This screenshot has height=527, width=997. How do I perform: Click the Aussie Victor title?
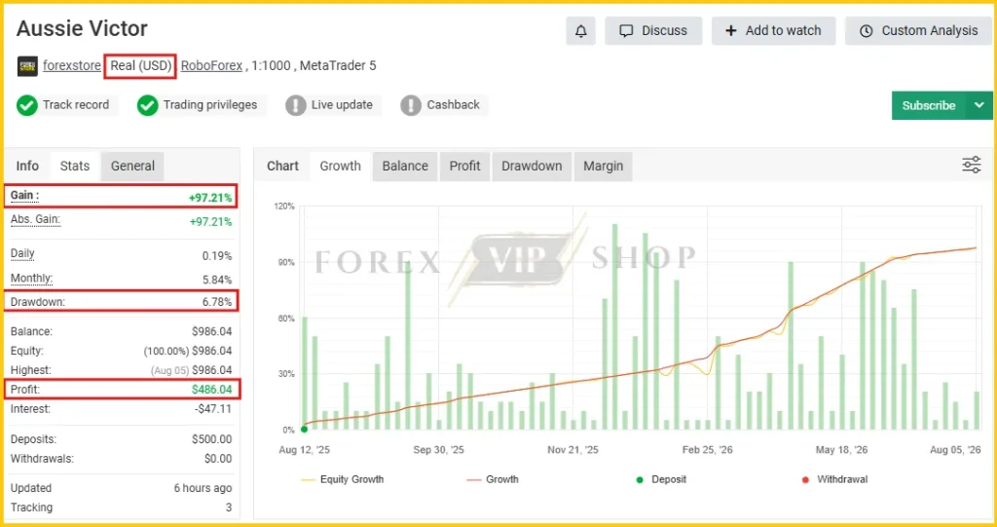coord(82,28)
